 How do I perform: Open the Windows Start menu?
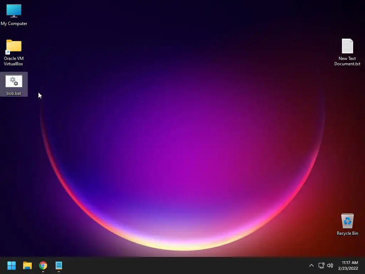pyautogui.click(x=11, y=265)
